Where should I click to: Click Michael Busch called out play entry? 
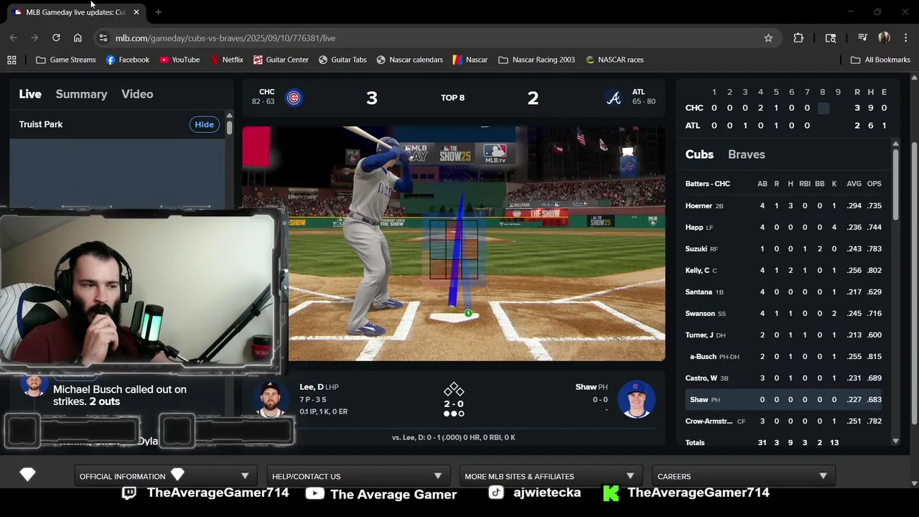(120, 395)
